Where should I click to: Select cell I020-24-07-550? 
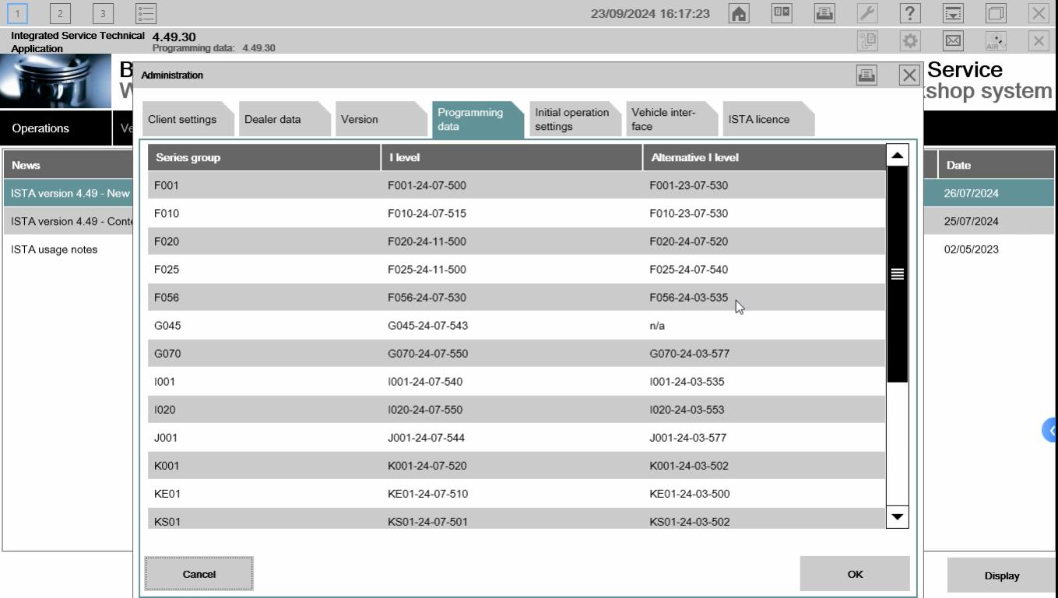tap(511, 409)
